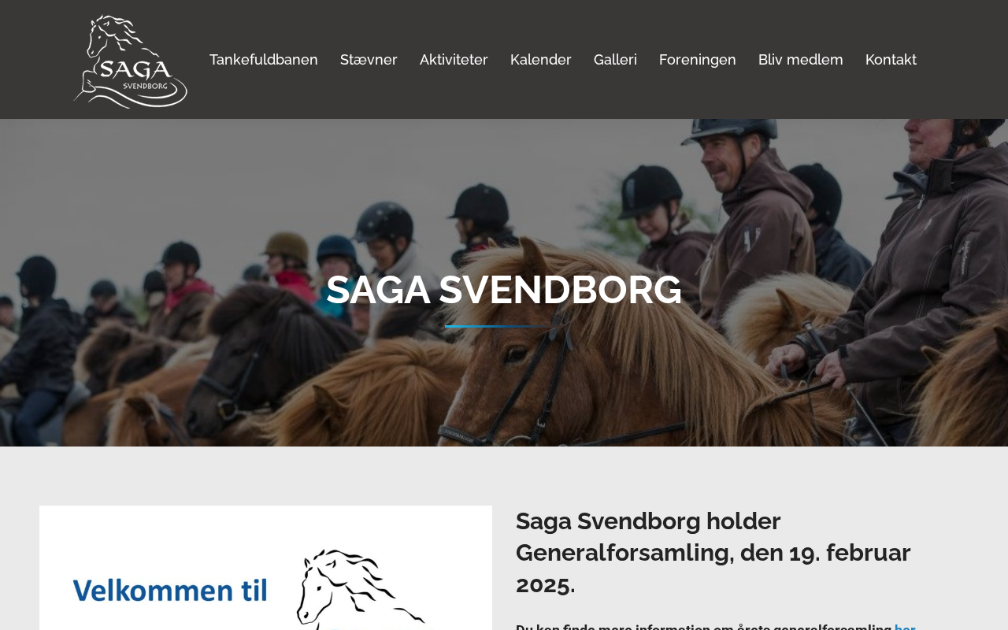Open the Kontakt page
Screen dimensions: 1008x630
coord(891,60)
